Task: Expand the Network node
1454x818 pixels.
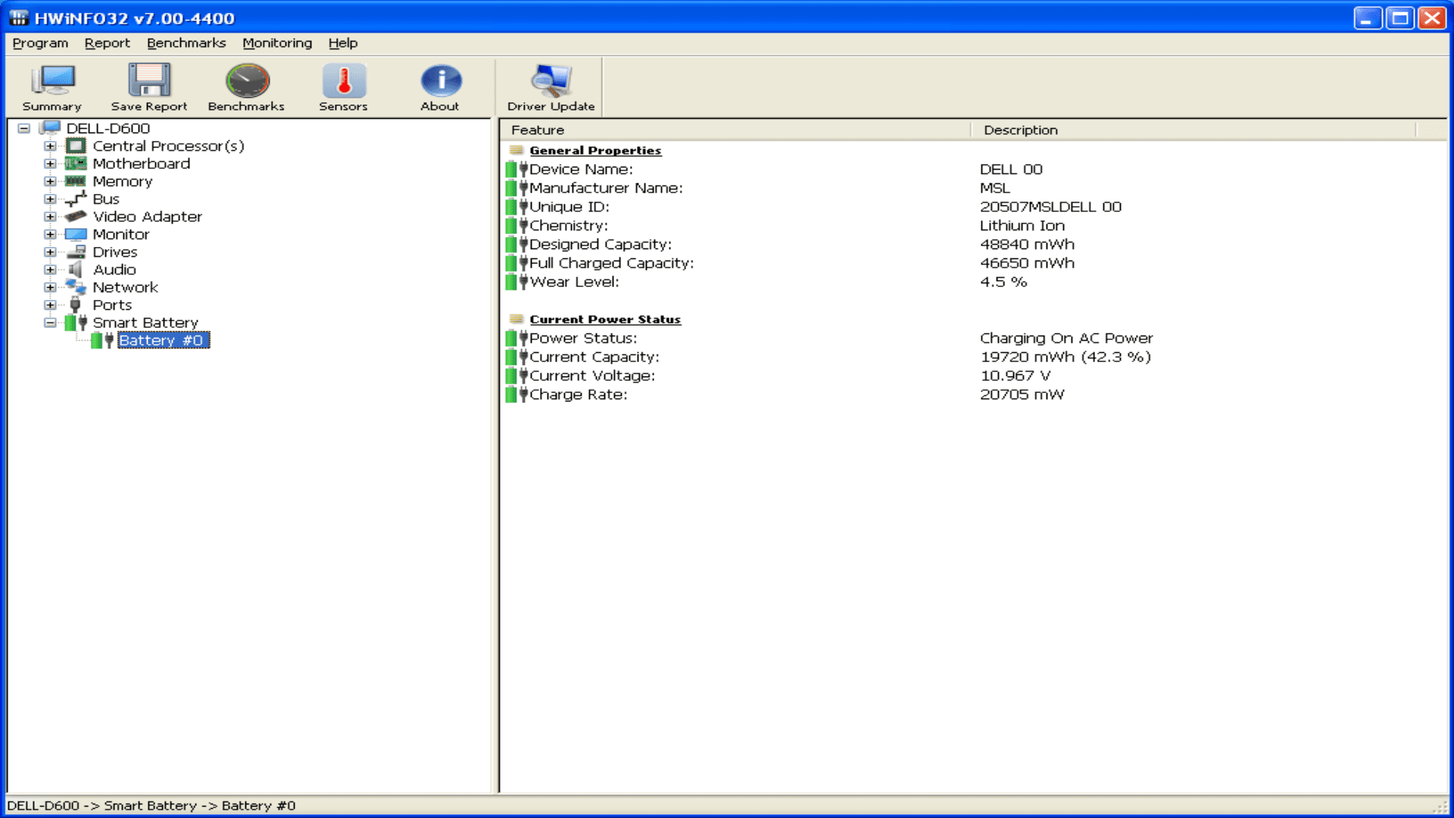Action: [50, 287]
